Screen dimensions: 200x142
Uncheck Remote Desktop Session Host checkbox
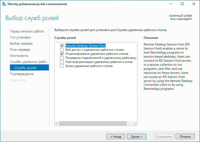pos(62,46)
